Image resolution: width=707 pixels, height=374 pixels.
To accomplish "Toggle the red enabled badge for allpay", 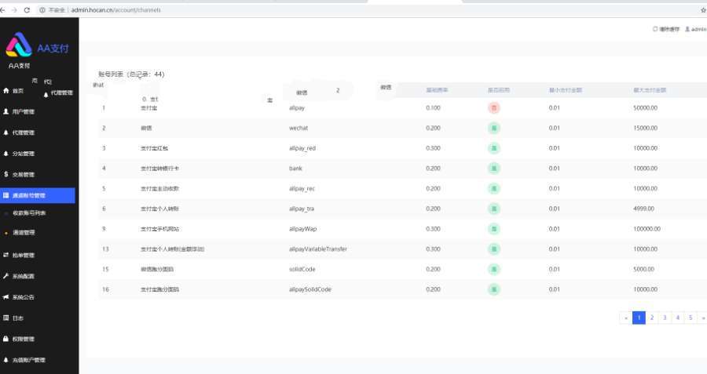I will 494,107.
